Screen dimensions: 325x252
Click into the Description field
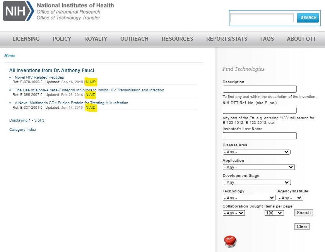coord(260,89)
